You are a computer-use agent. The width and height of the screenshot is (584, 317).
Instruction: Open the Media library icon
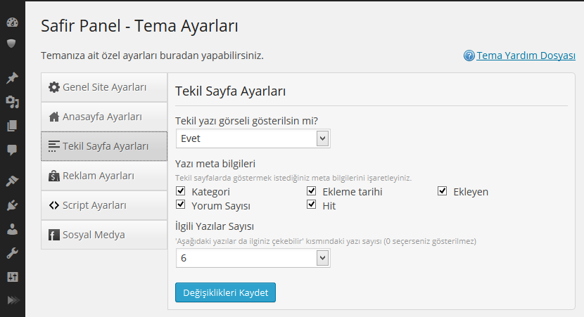(x=12, y=102)
